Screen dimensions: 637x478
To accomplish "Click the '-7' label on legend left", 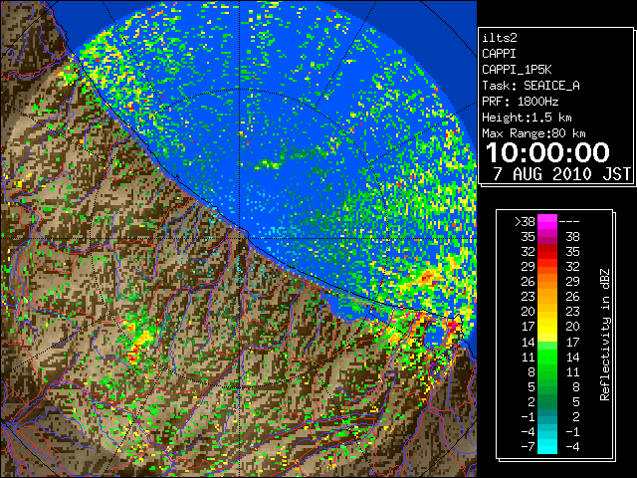I will tap(528, 447).
